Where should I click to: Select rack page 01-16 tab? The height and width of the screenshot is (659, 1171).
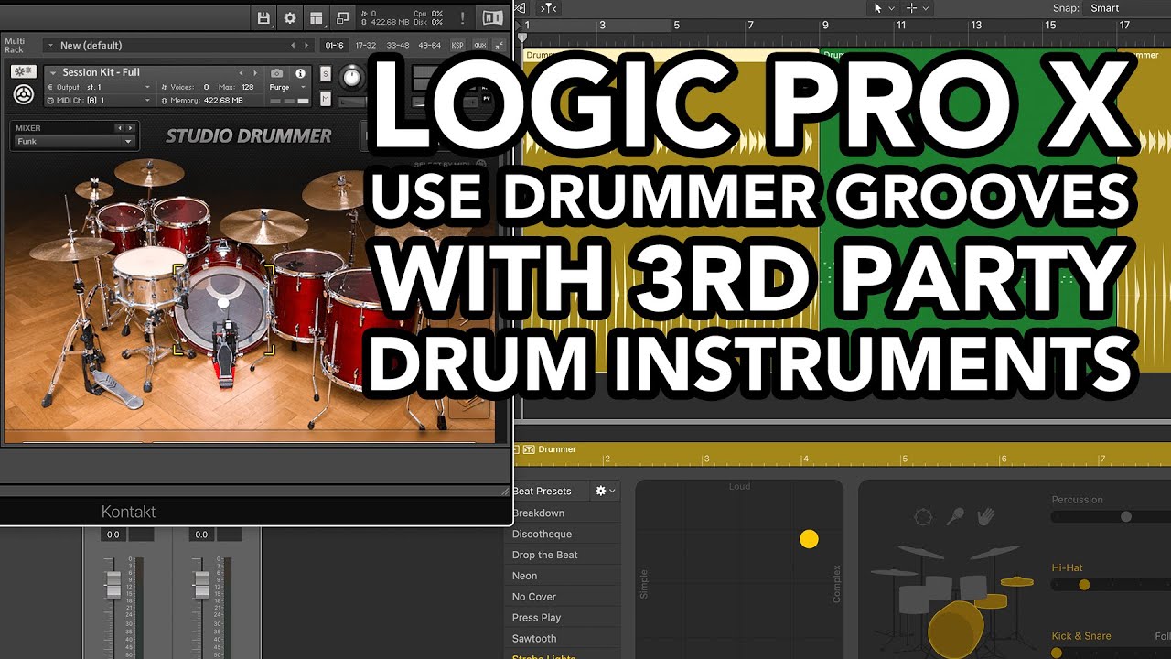[x=335, y=45]
